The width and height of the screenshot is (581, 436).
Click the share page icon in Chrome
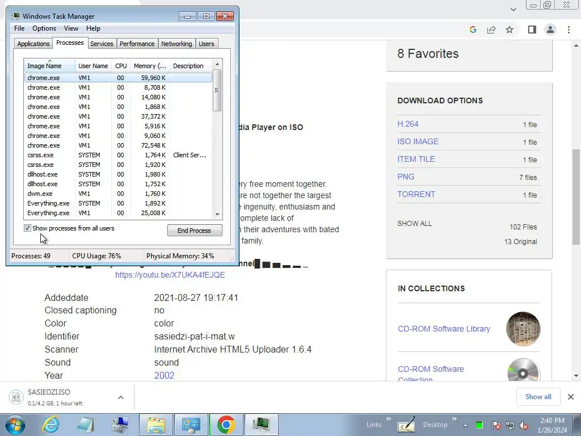[491, 30]
